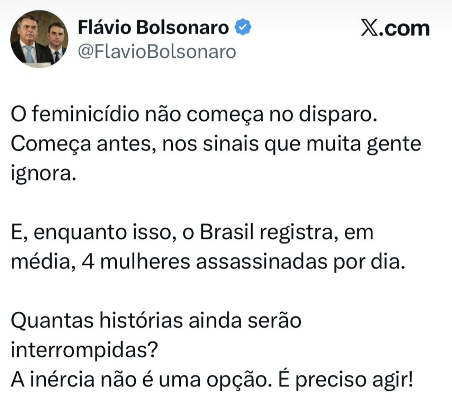Click the line "O feminicídio não começa no disparo."
The width and height of the screenshot is (452, 410).
pos(191,115)
